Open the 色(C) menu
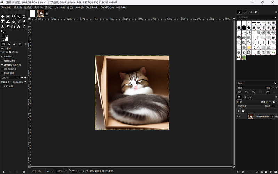278x174 pixels. [70, 7]
